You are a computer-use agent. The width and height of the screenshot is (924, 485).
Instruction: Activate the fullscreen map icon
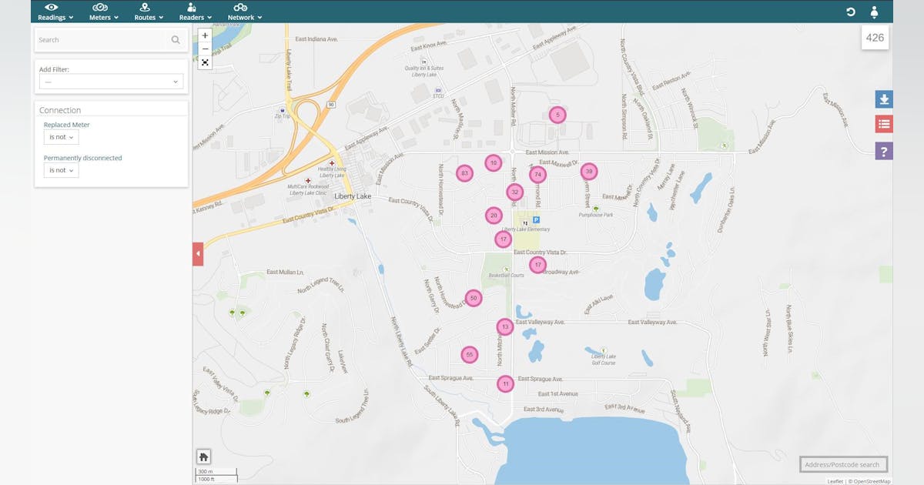tap(204, 62)
